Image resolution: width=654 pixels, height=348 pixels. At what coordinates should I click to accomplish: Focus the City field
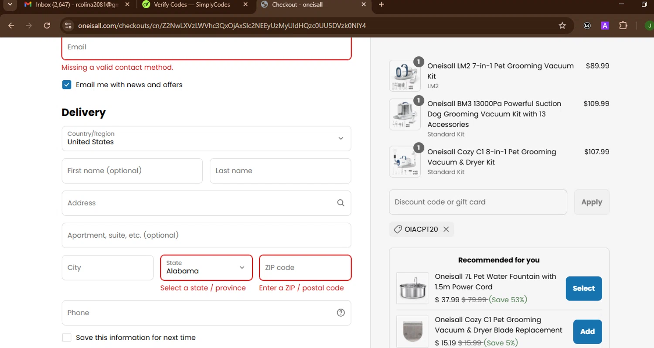(108, 268)
